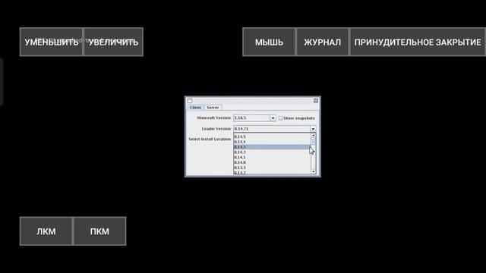Select loader version 0.14.5
The height and width of the screenshot is (273, 486).
[x=272, y=136]
